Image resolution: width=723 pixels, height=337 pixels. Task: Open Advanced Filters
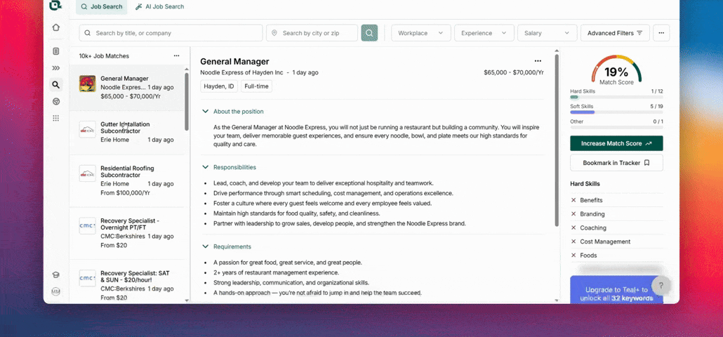click(x=615, y=33)
